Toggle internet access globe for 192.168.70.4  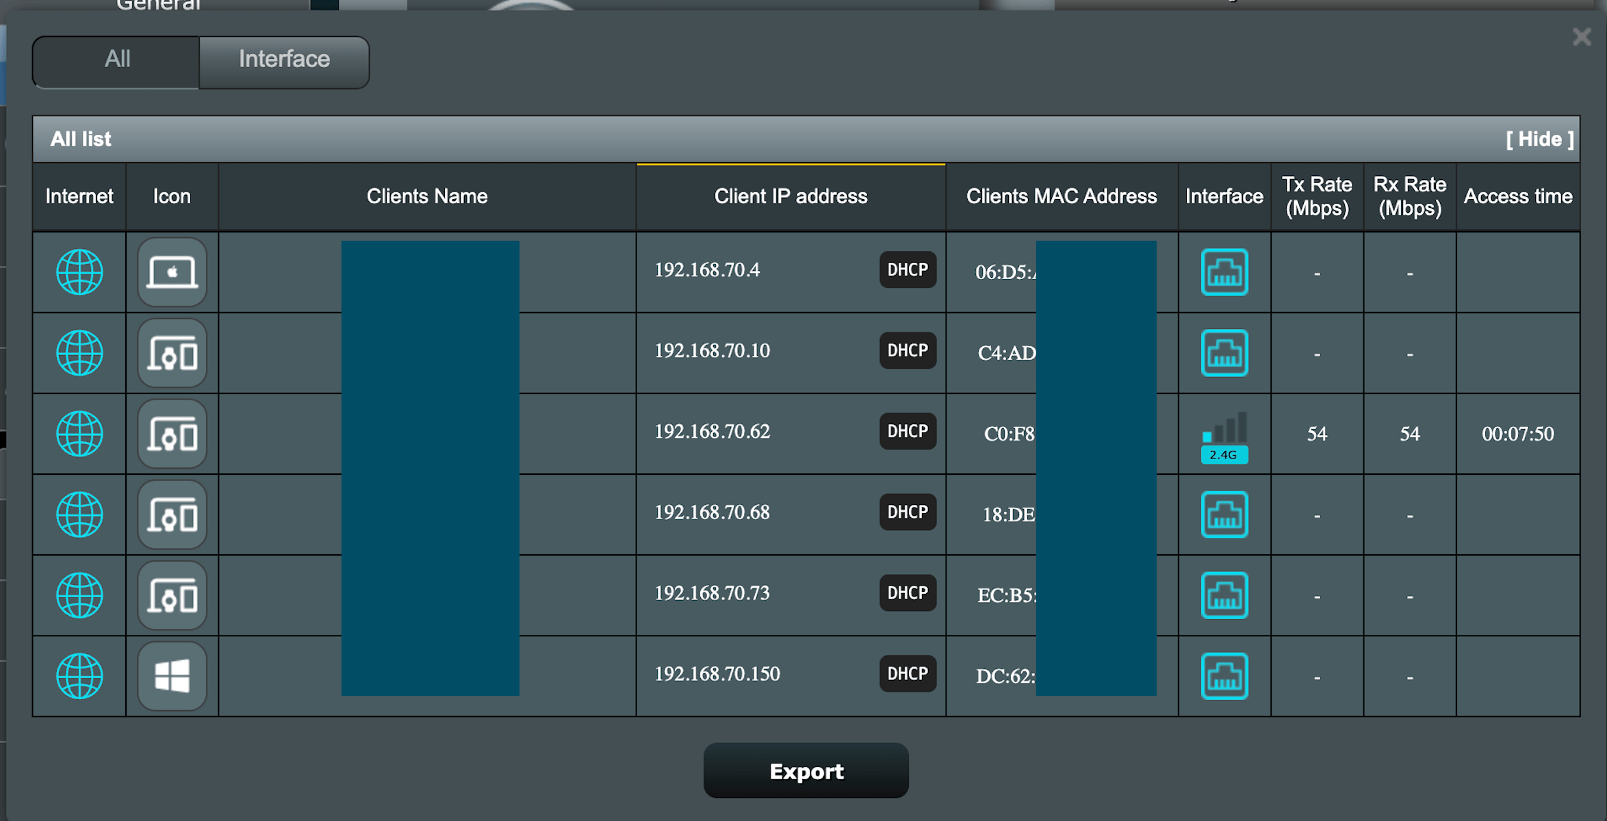(x=79, y=272)
